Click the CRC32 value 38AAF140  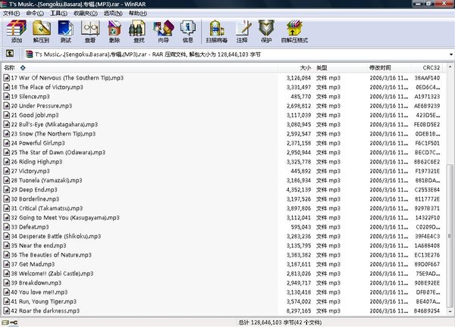point(427,78)
